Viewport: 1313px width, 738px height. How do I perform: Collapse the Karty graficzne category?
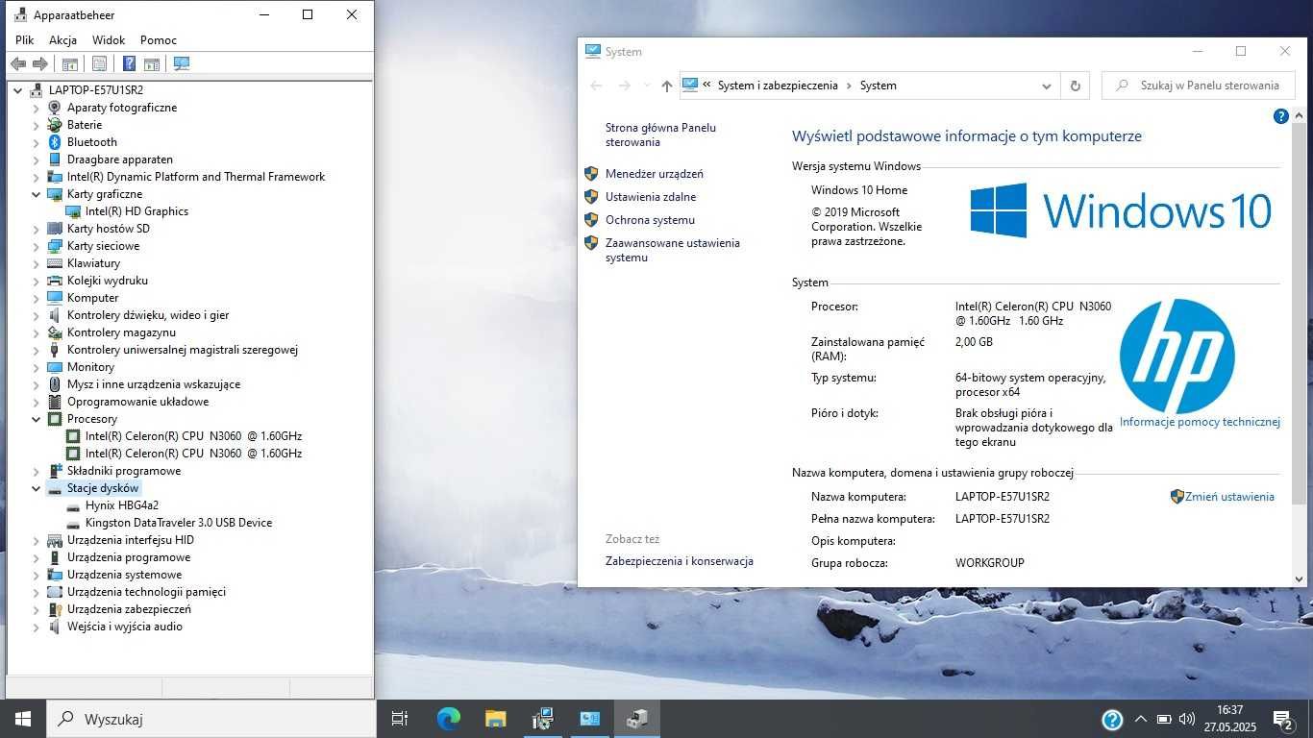[37, 194]
